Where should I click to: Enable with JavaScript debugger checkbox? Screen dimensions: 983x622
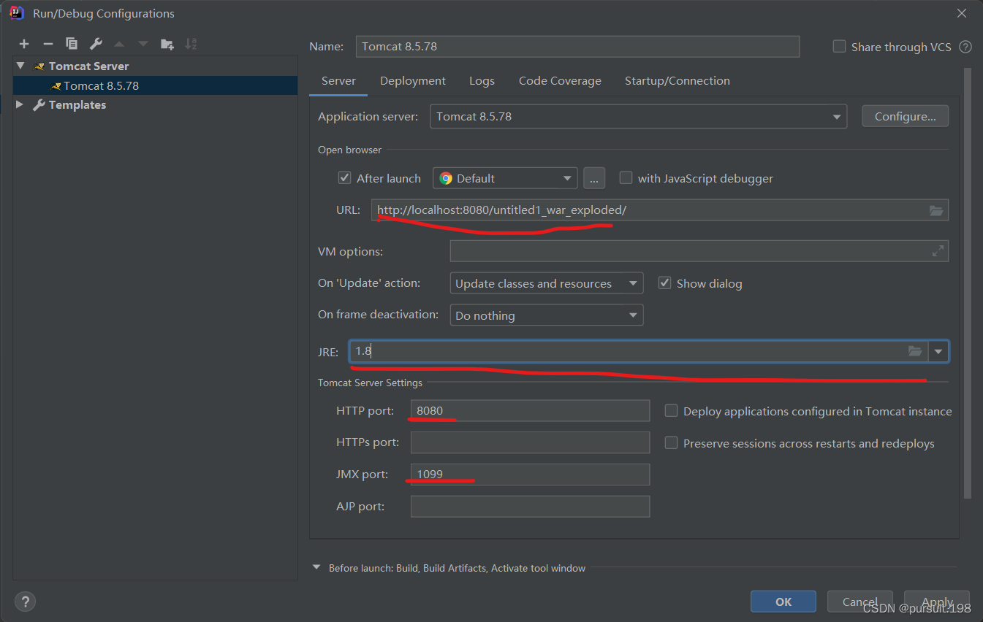click(x=626, y=178)
